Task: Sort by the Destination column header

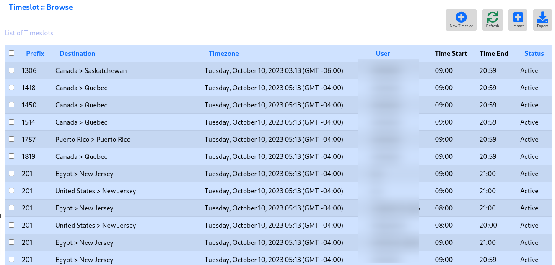Action: coord(77,53)
